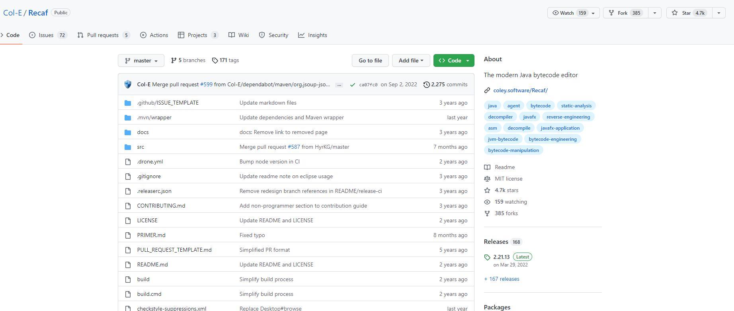
Task: Click the tag icon next to 171 tags
Action: (x=215, y=60)
